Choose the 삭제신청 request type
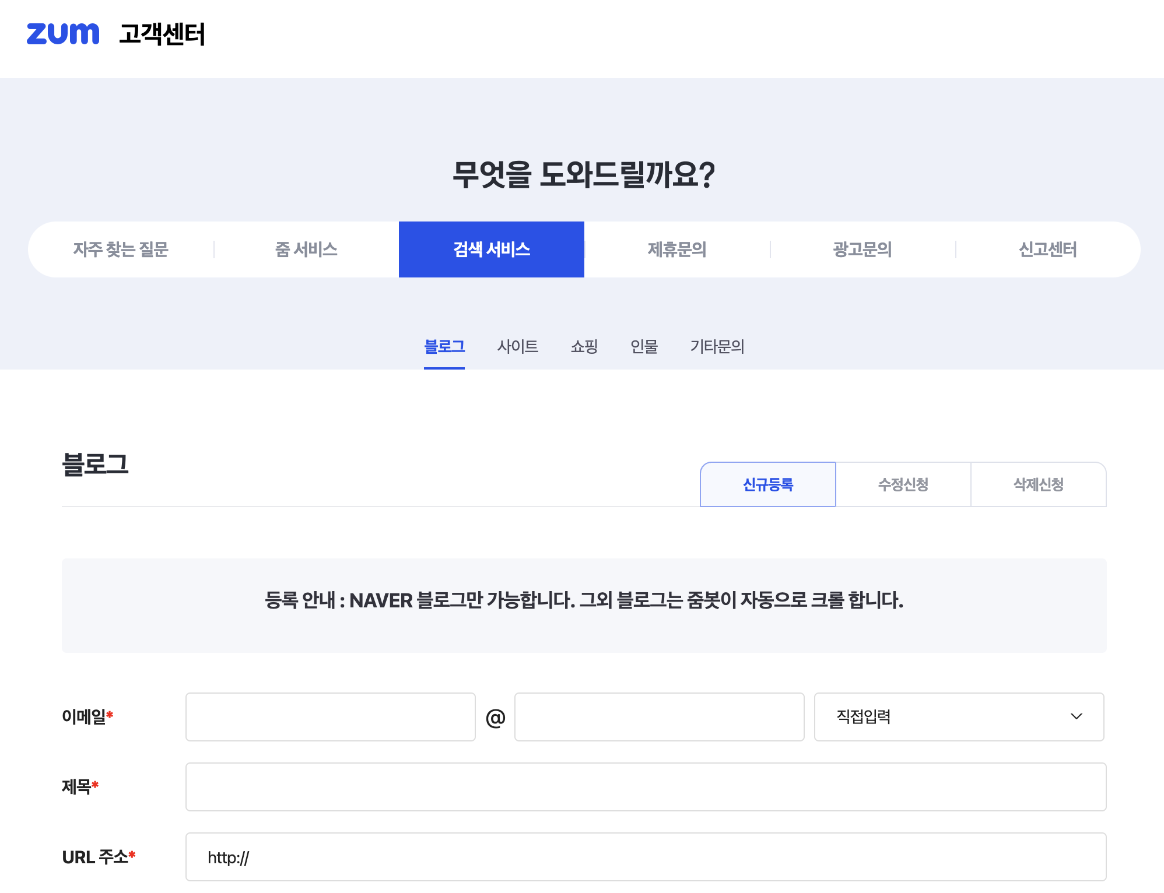The height and width of the screenshot is (893, 1164). [x=1039, y=484]
